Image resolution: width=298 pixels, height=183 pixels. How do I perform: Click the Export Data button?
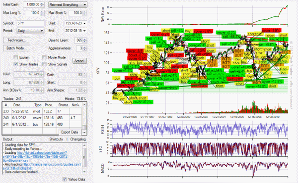point(70,132)
